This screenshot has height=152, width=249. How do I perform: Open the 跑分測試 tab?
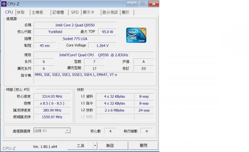pos(110,12)
